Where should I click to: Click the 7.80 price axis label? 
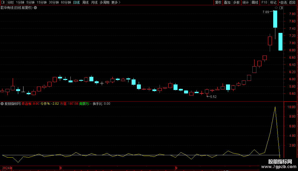[292, 14]
